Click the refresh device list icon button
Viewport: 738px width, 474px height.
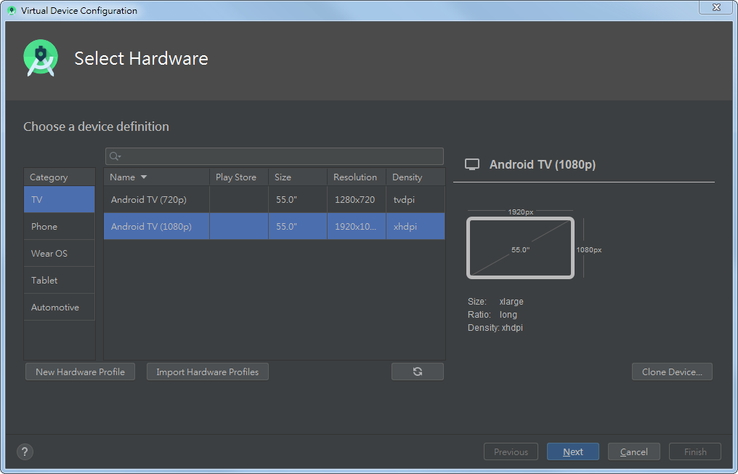pos(418,371)
